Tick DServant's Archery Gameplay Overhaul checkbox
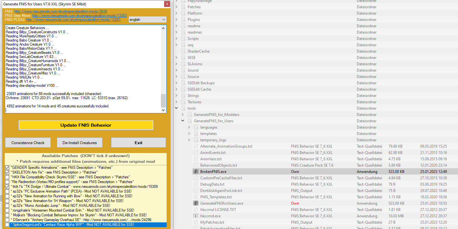Viewport: 458px width, 229px height. pos(7,220)
